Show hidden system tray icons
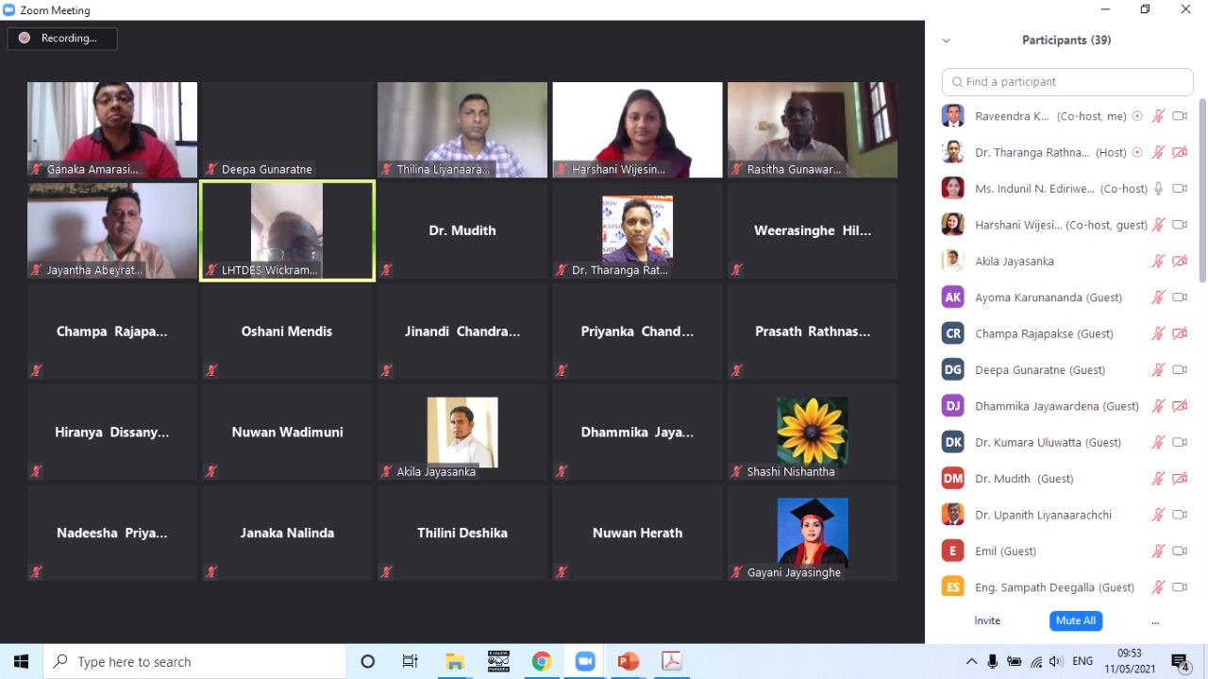 971,661
